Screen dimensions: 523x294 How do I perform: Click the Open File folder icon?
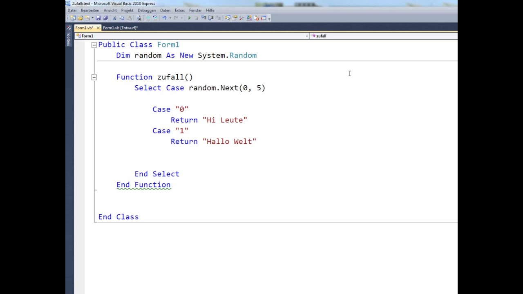pyautogui.click(x=80, y=18)
